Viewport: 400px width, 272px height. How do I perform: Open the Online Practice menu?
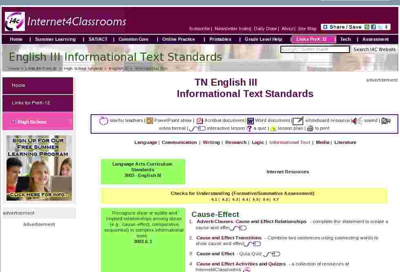tap(179, 39)
